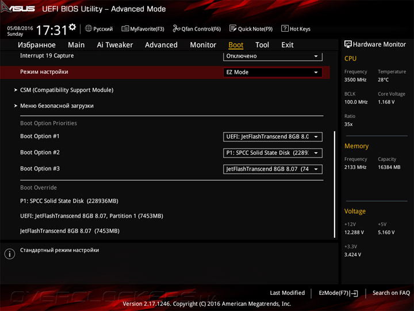Open Qfan Control fan icon
414x311 pixels.
pyautogui.click(x=176, y=29)
